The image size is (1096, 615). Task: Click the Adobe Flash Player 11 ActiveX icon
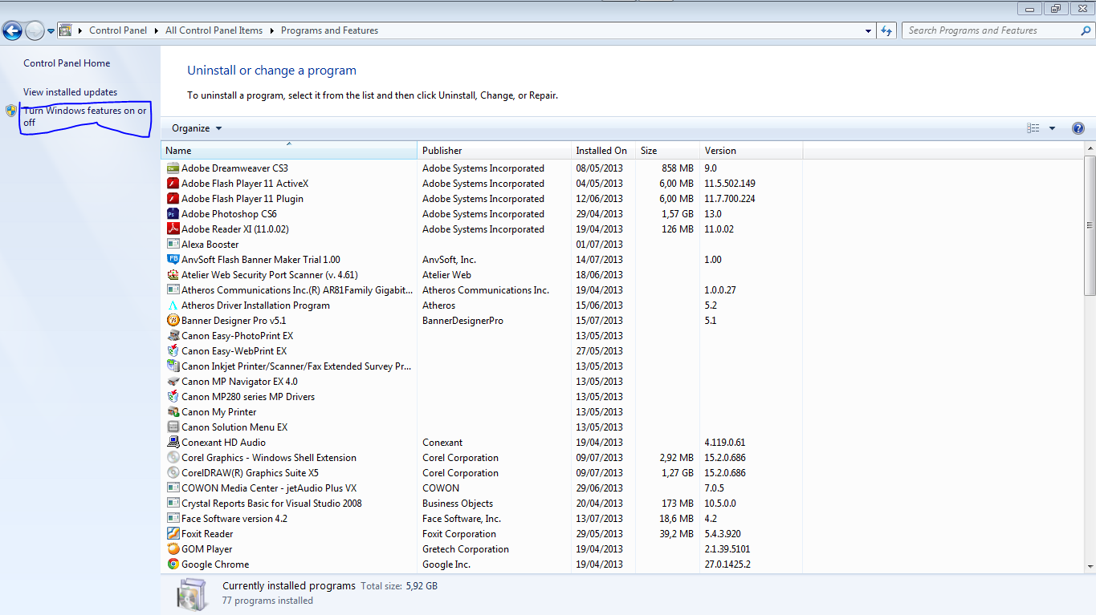tap(173, 184)
